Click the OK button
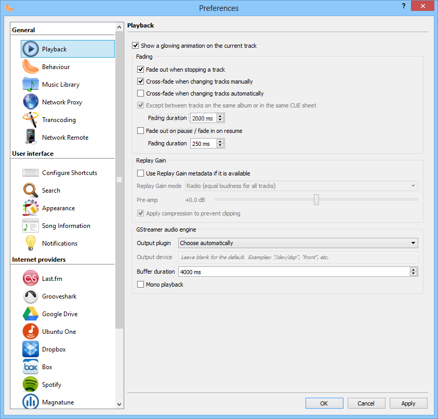Image resolution: width=438 pixels, height=419 pixels. [324, 403]
